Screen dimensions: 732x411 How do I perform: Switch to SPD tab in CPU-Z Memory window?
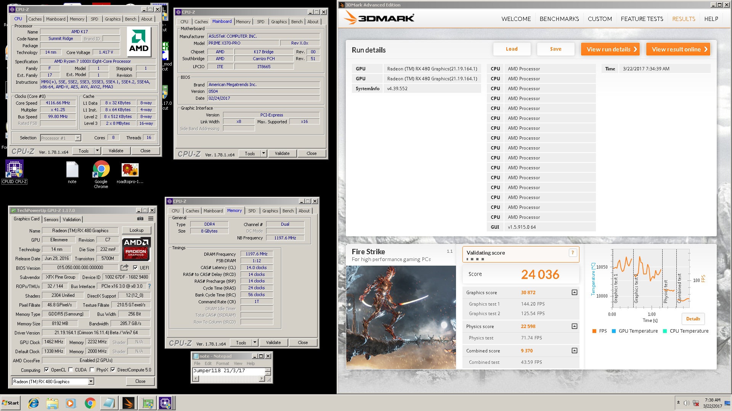[252, 211]
